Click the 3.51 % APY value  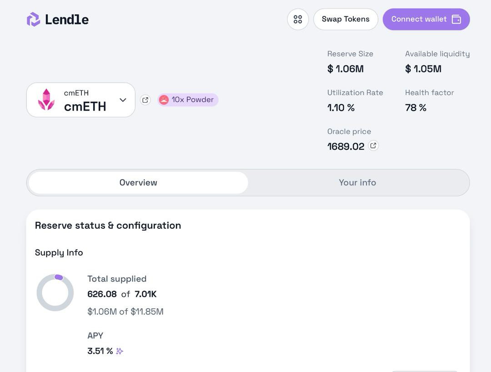[x=100, y=351]
